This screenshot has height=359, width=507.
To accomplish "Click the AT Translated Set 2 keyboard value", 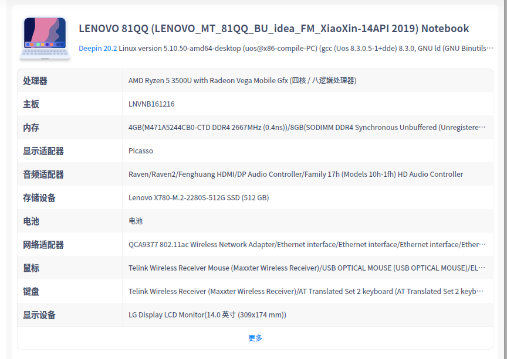I will coord(306,292).
